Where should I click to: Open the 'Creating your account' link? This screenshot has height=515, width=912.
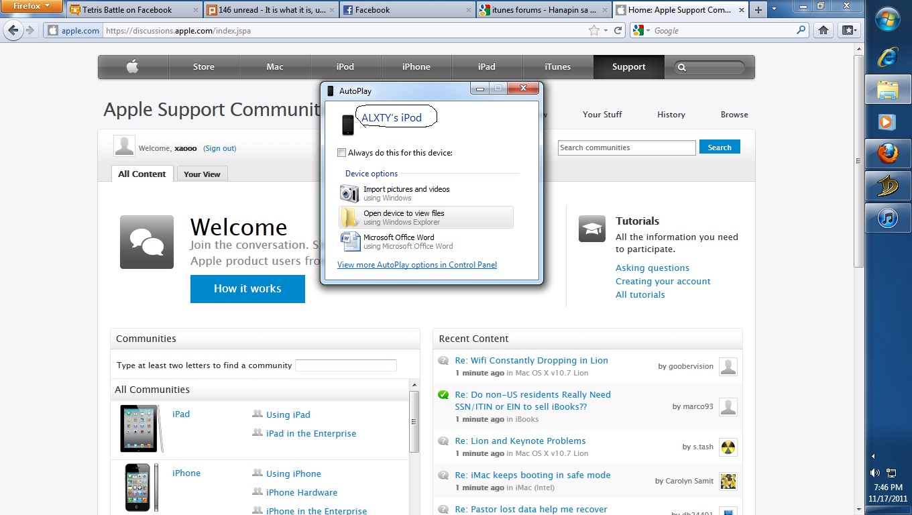663,281
